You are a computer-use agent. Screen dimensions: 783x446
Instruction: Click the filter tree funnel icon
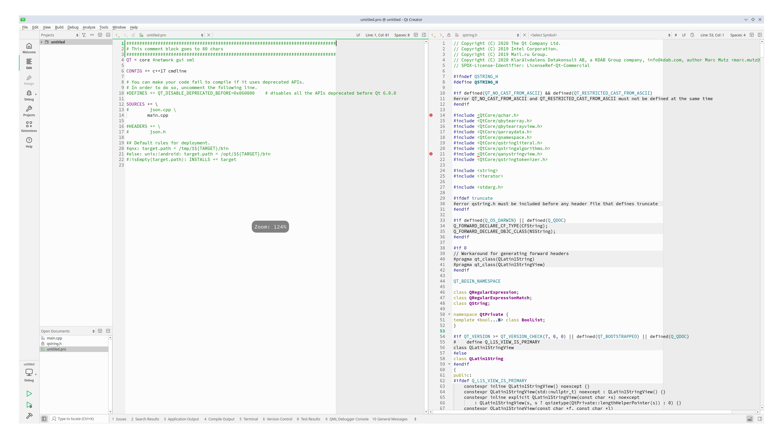pyautogui.click(x=84, y=35)
